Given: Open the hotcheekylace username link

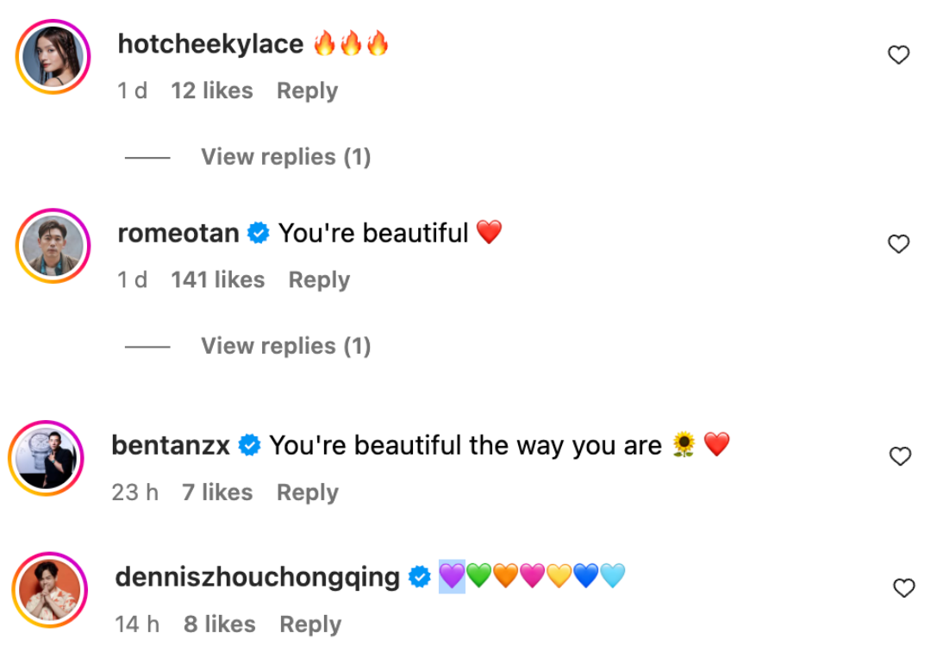Looking at the screenshot, I should click(210, 44).
